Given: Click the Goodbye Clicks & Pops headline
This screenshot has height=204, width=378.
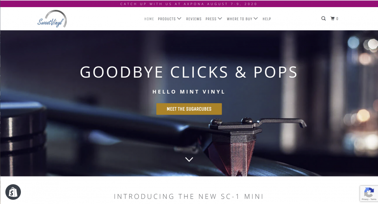Looking at the screenshot, I should [189, 72].
